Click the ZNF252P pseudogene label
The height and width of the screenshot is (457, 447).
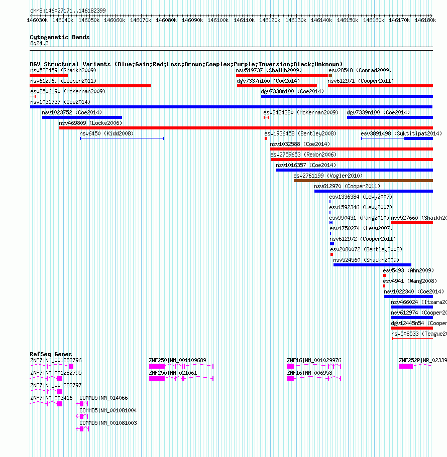[x=423, y=361]
